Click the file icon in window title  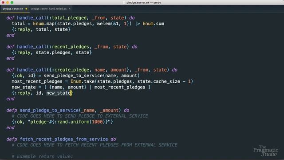click(x=124, y=3)
